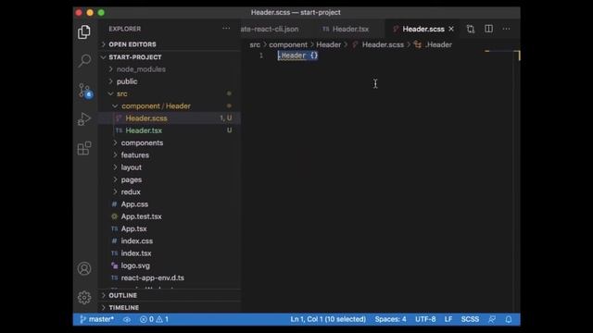Expand the Timeline section
593x333 pixels.
pos(169,308)
